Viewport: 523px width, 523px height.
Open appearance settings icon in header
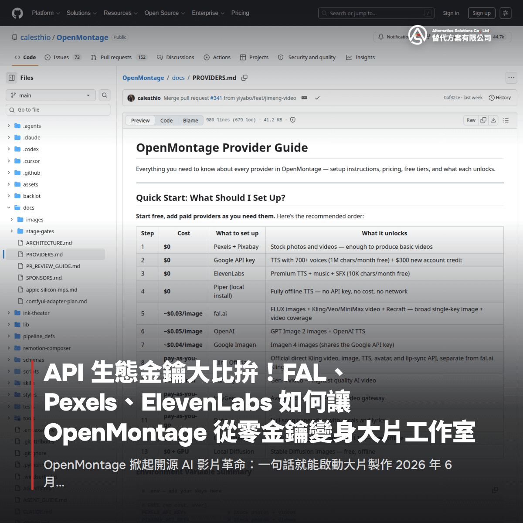pos(506,13)
